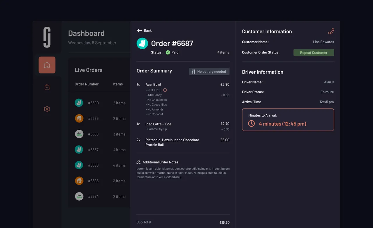Click the phone call icon for customer
The image size is (373, 228).
tap(331, 31)
